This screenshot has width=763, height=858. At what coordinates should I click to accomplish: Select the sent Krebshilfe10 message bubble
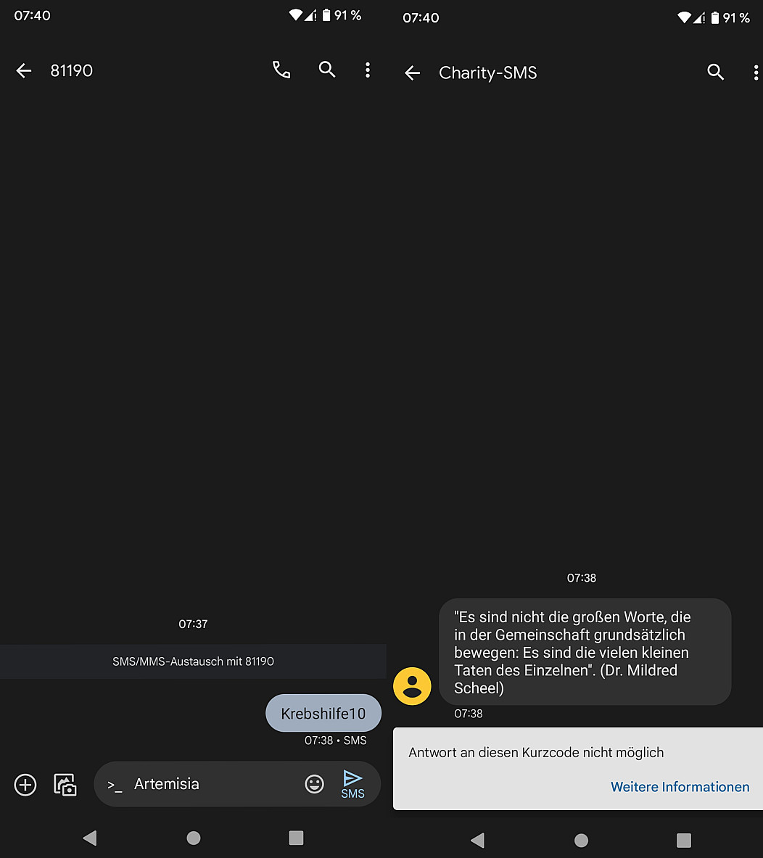pyautogui.click(x=323, y=714)
